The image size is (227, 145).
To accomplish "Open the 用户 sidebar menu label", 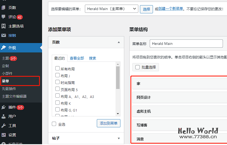I will (12, 116).
